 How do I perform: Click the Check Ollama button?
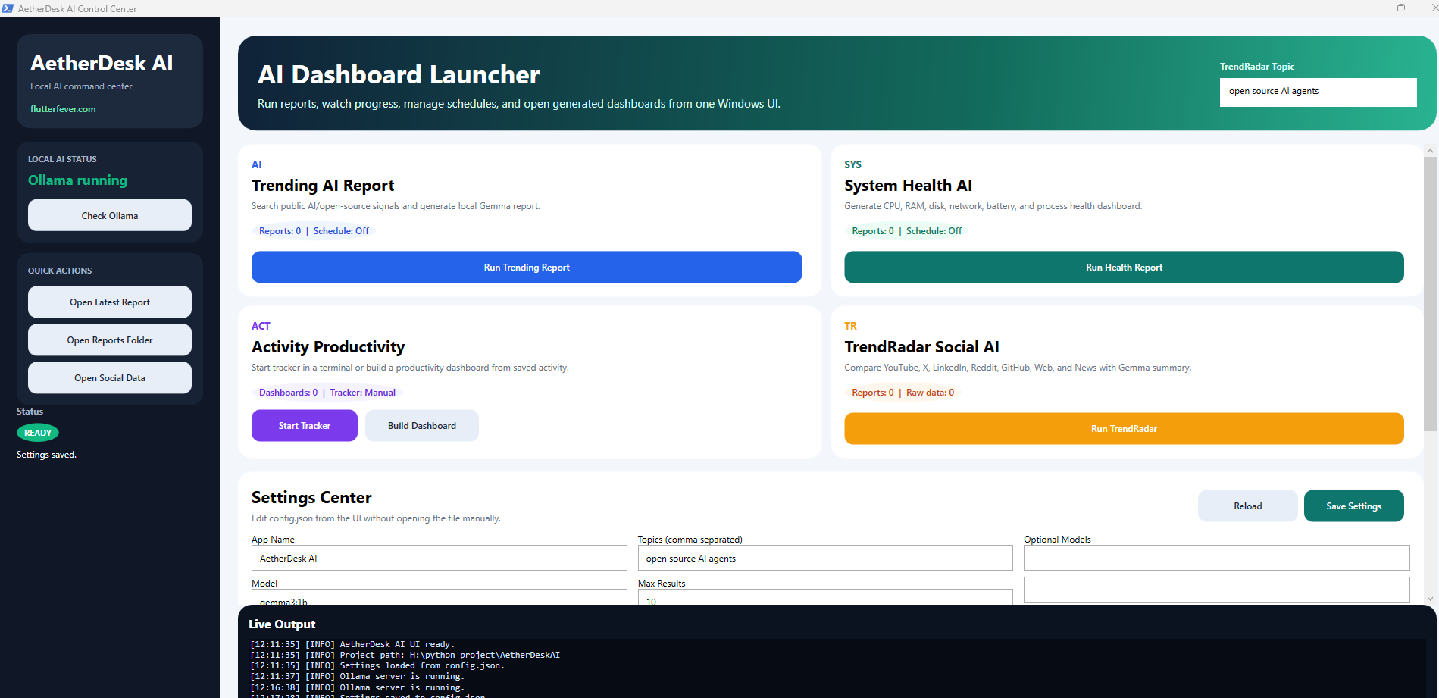click(x=110, y=215)
